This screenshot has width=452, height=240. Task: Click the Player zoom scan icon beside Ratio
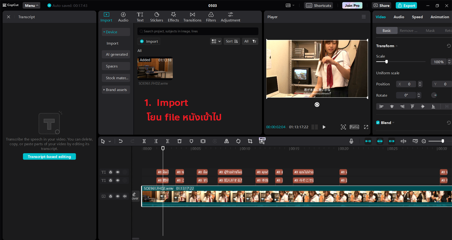343,127
